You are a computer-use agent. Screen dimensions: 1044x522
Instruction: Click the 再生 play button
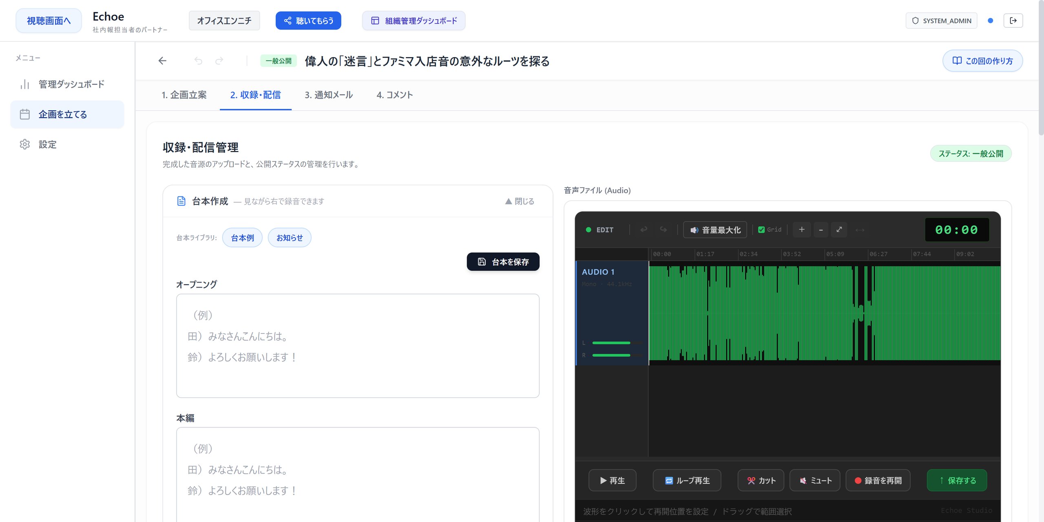tap(612, 480)
